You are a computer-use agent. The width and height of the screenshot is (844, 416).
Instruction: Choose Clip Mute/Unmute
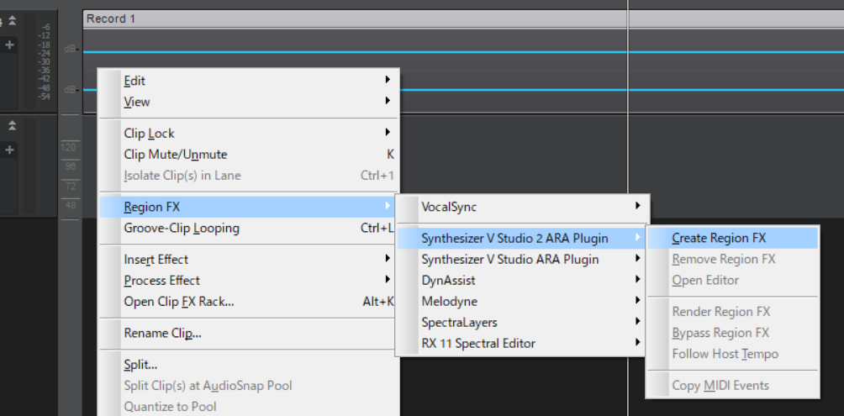(249, 155)
